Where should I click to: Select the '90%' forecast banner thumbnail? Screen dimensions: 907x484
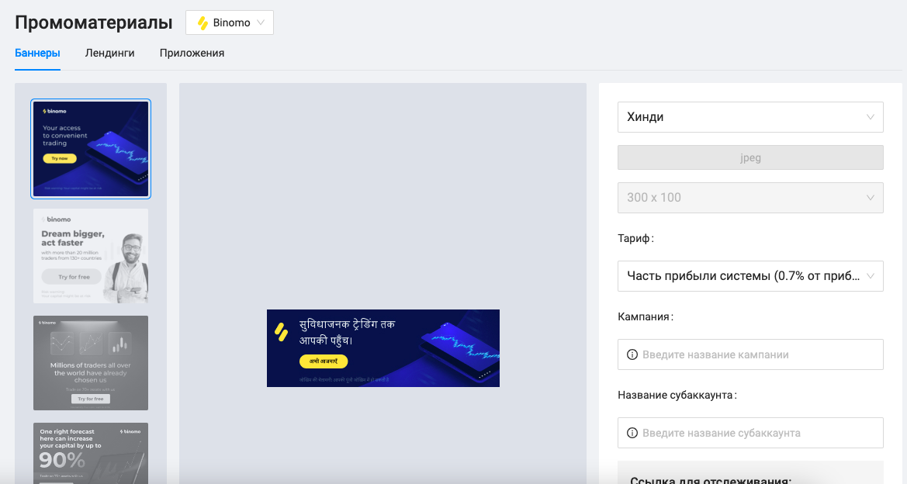tap(91, 453)
